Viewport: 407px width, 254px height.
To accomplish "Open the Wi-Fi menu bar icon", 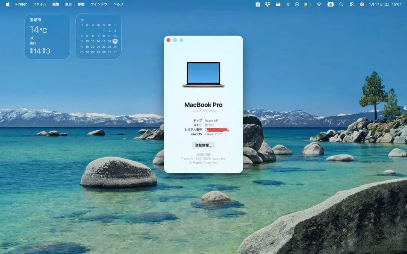I will click(319, 4).
